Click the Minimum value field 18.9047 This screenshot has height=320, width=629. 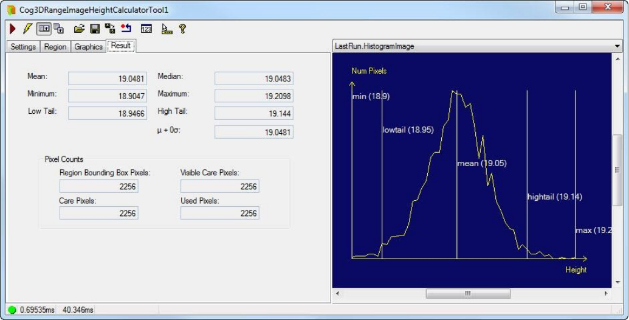[x=108, y=96]
